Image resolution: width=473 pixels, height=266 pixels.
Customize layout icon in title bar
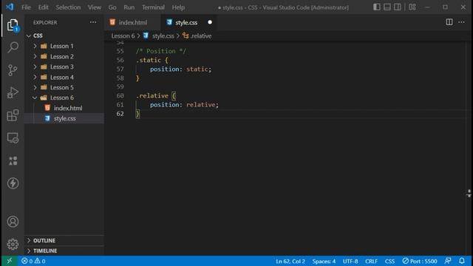point(412,7)
